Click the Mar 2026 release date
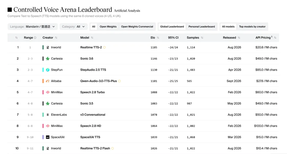The height and width of the screenshot is (154, 287). point(234,137)
